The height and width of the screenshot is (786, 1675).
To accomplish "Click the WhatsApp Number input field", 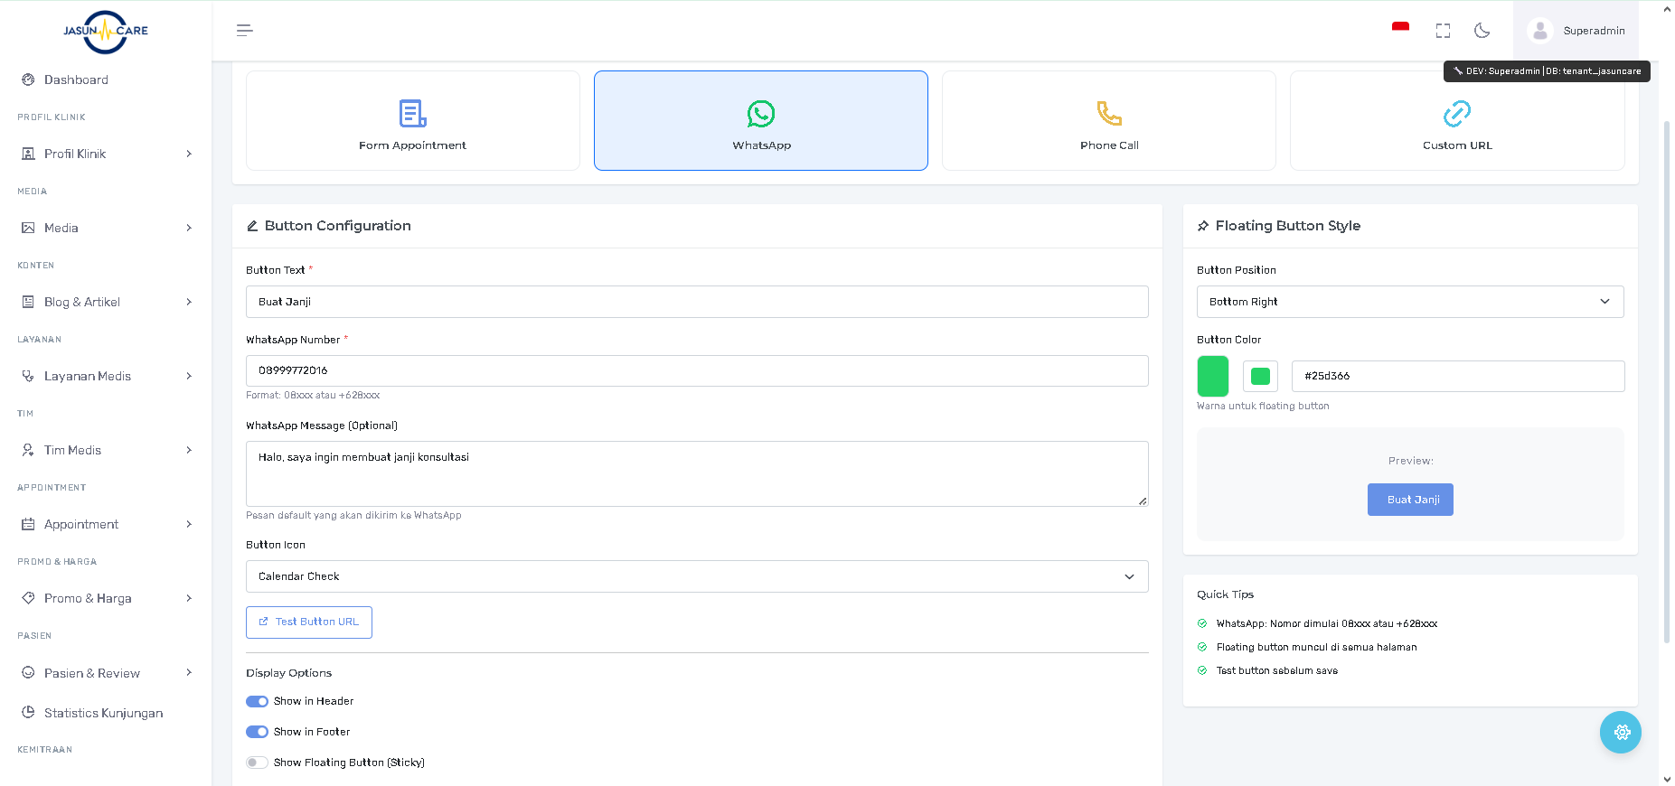I will tap(696, 370).
